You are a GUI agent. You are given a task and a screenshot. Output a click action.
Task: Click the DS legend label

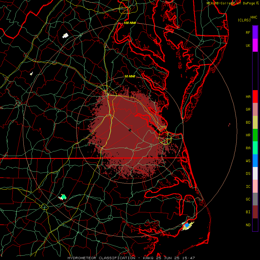[248, 174]
